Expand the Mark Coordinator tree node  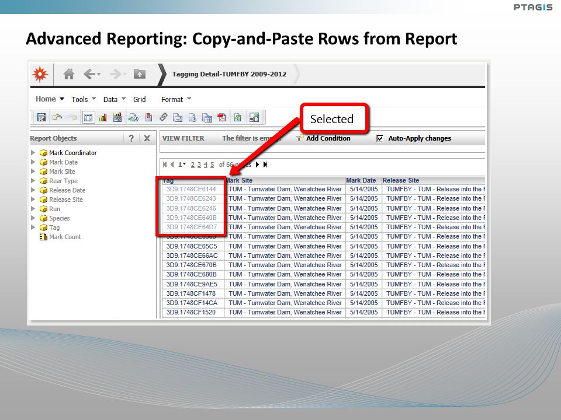pos(33,152)
